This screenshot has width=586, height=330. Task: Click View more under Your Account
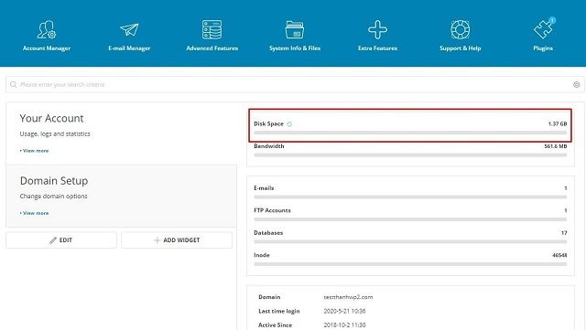pos(35,151)
